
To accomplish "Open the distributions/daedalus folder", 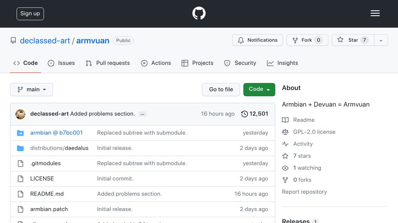I will (59, 148).
